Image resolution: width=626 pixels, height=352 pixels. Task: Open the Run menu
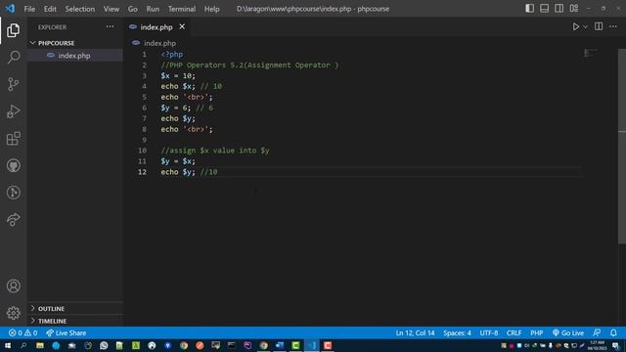click(x=153, y=9)
